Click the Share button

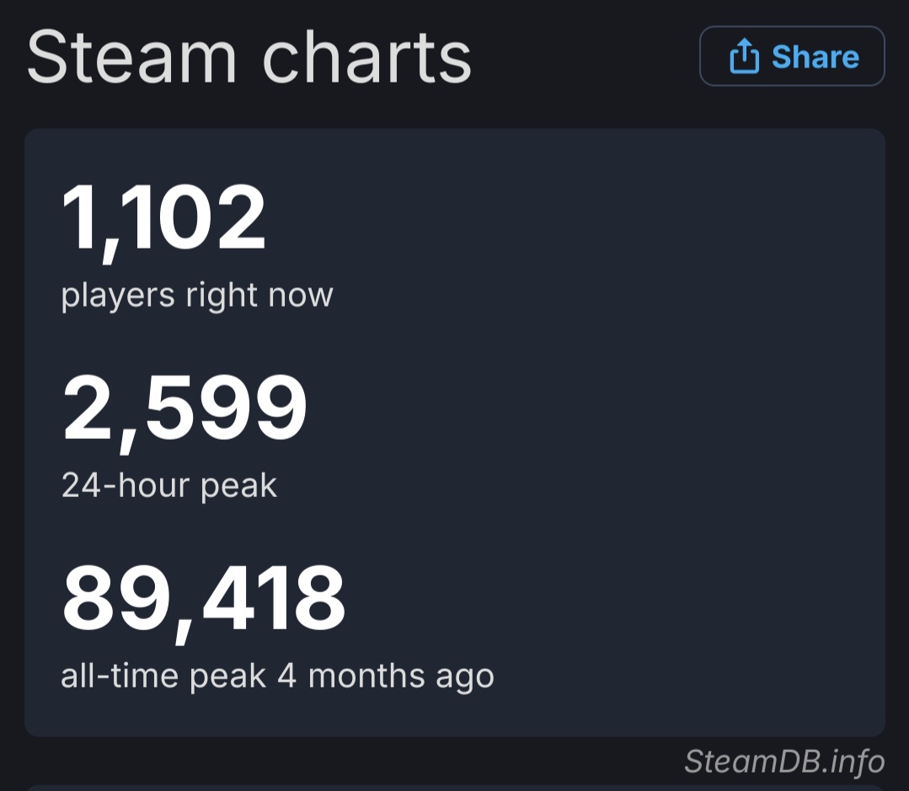click(x=792, y=56)
